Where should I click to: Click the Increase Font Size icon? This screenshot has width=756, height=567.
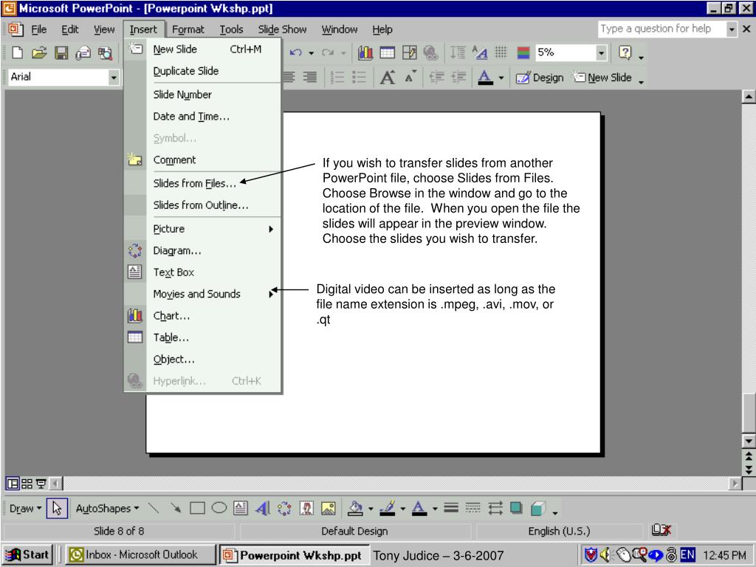tap(388, 77)
